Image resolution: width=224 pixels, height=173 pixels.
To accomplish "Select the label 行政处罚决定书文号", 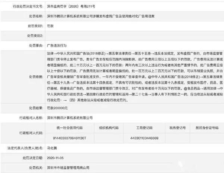I will click(28, 6).
